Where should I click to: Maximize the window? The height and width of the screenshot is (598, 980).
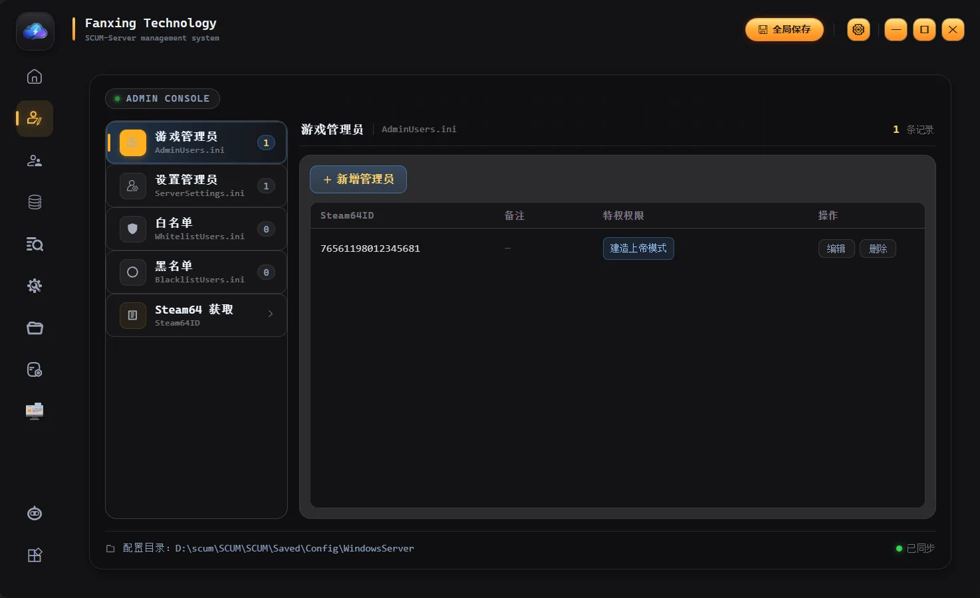pyautogui.click(x=924, y=29)
